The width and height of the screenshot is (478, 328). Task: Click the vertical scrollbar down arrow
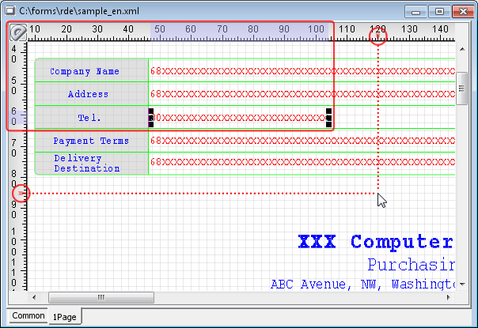pyautogui.click(x=462, y=285)
